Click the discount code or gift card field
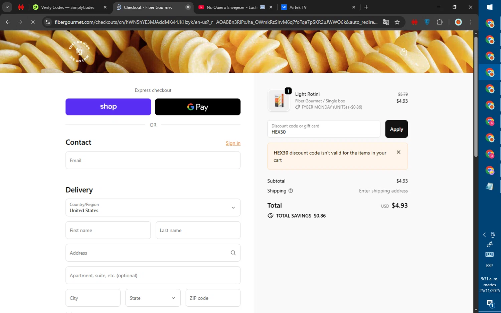The image size is (501, 313). tap(324, 129)
